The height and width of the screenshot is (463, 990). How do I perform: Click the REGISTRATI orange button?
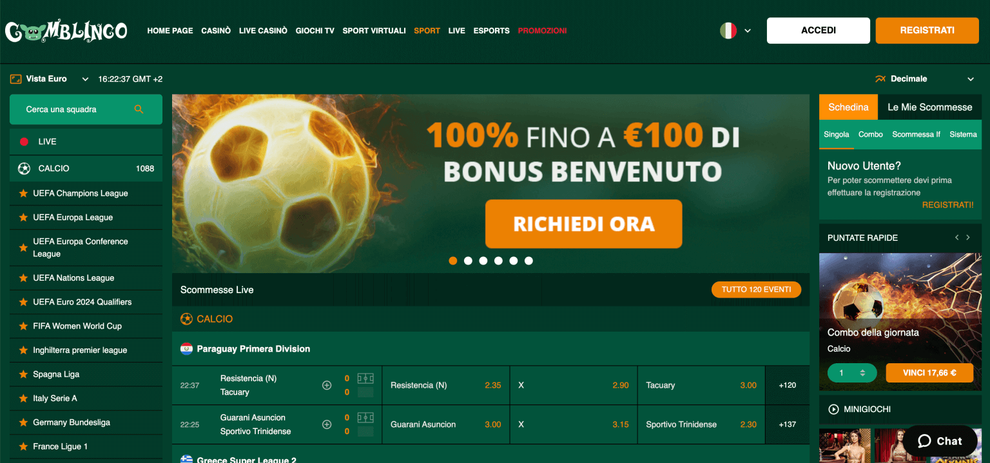(927, 30)
